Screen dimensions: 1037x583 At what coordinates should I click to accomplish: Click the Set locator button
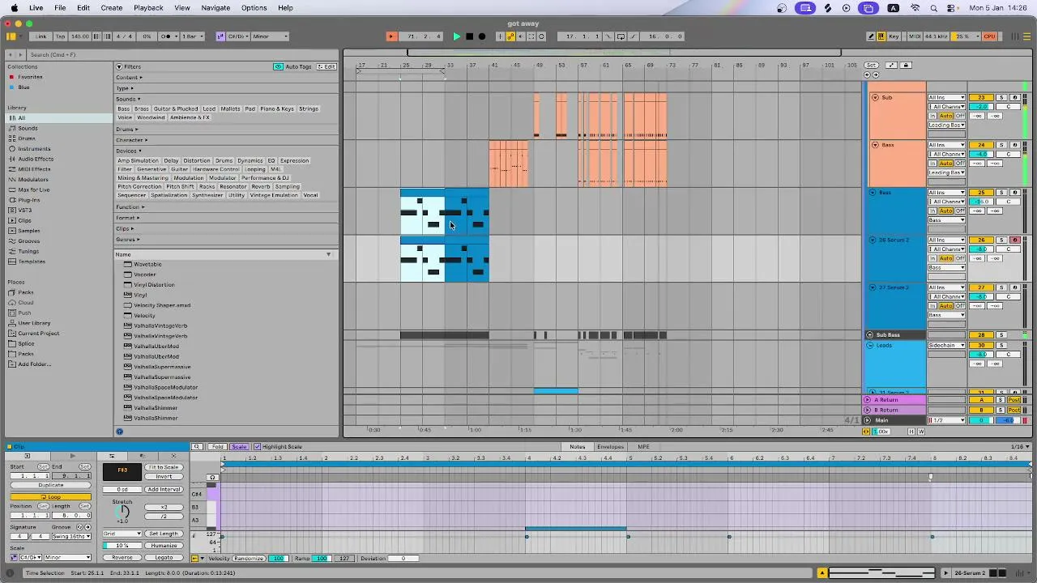tap(871, 65)
